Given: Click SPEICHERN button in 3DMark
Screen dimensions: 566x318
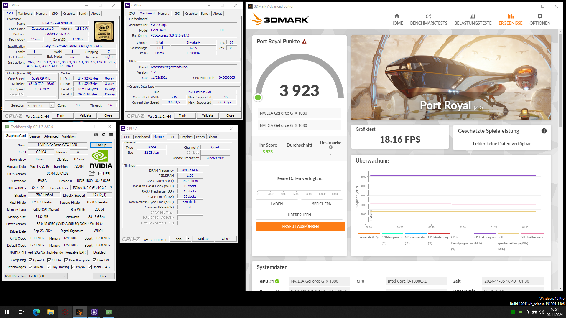Looking at the screenshot, I should tap(322, 204).
